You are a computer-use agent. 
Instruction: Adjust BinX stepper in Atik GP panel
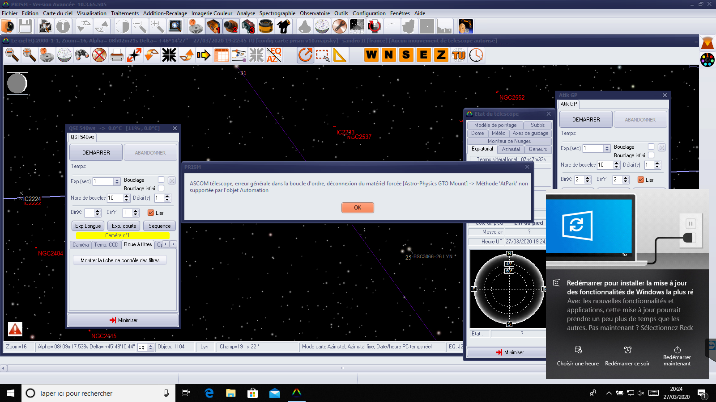click(588, 180)
